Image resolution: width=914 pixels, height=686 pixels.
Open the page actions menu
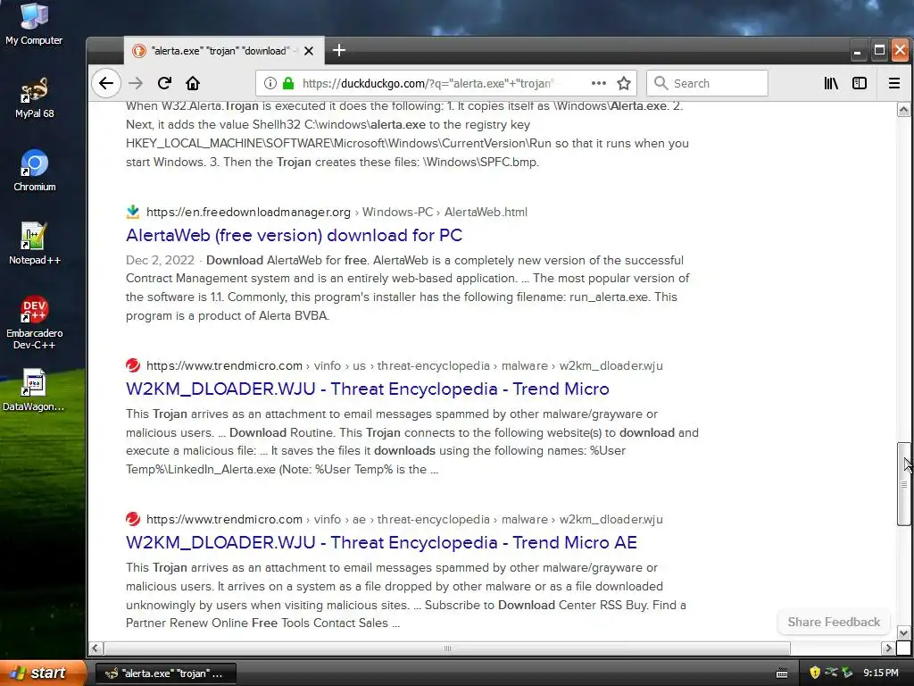599,83
